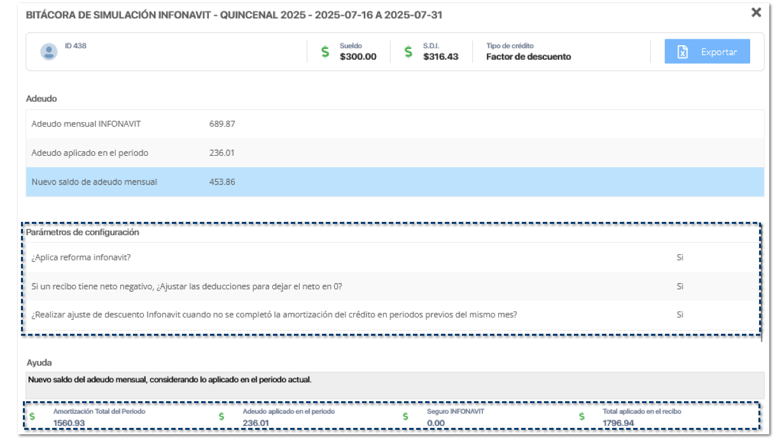Click the dollar icon by Adeudo aplicado en el periodo

(221, 417)
